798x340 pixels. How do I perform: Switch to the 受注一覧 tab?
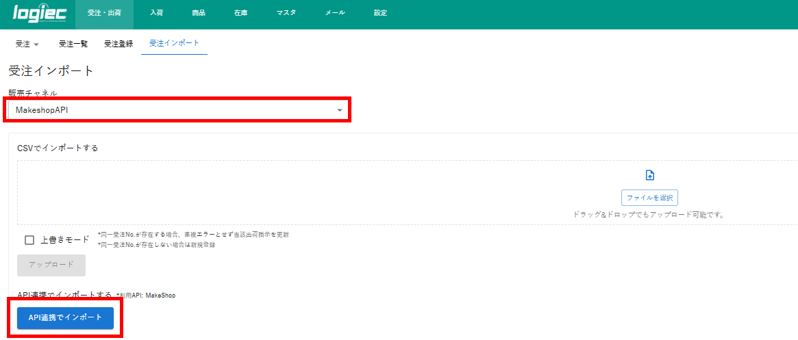[73, 44]
